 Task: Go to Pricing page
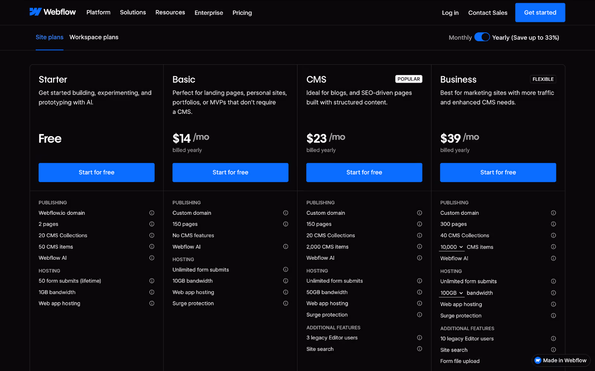[x=242, y=13]
